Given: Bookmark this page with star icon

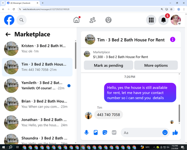Looking at the screenshot, I should pos(171,9).
